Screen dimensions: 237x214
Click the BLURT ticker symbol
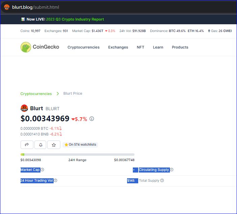point(53,109)
